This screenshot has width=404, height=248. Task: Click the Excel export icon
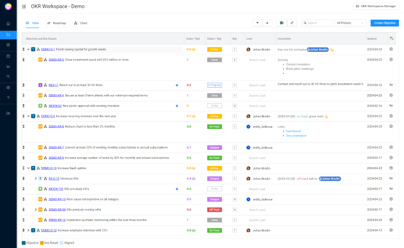[x=281, y=23]
